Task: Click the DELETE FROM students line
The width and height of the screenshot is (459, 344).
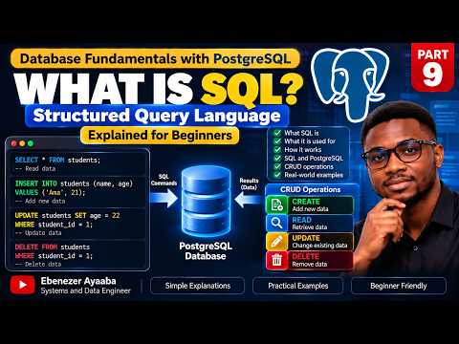Action: 53,247
